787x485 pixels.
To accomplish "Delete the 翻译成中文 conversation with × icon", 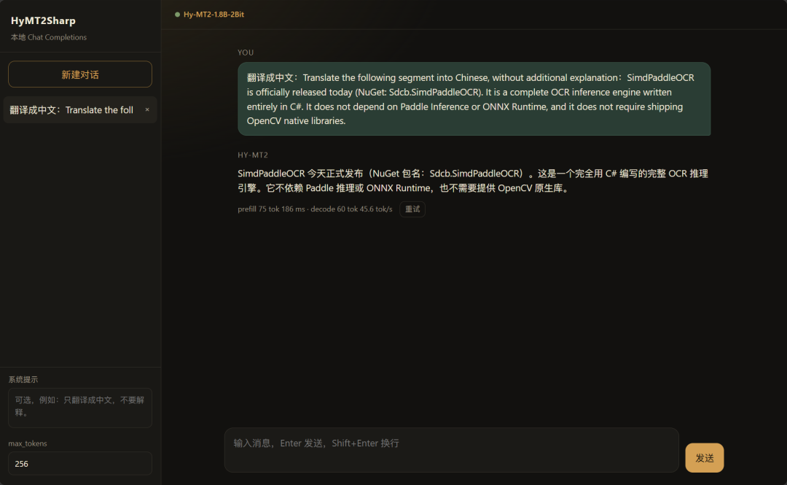I will coord(147,109).
